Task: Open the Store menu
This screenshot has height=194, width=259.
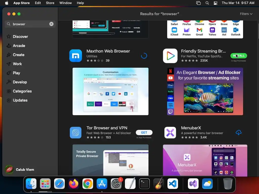Action: pos(50,3)
